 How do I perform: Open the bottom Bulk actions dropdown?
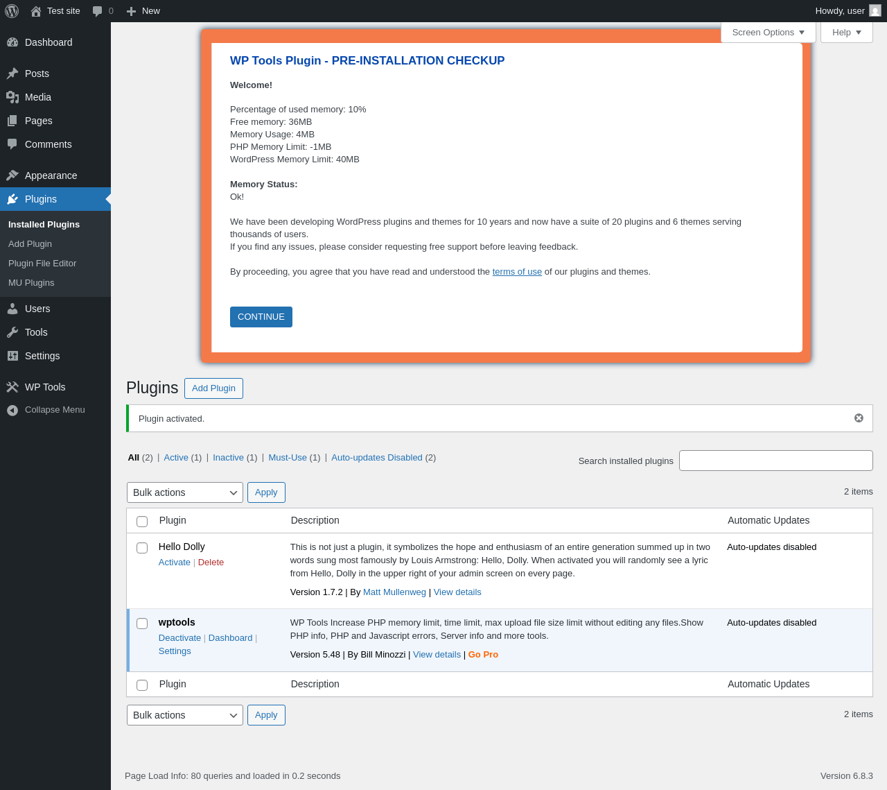(185, 715)
